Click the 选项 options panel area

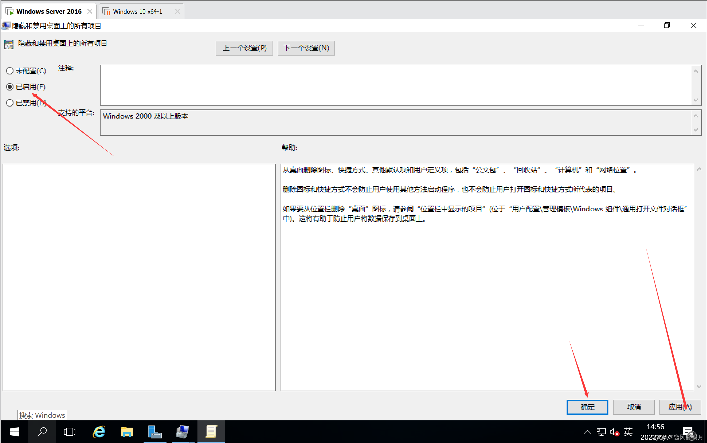coord(139,277)
